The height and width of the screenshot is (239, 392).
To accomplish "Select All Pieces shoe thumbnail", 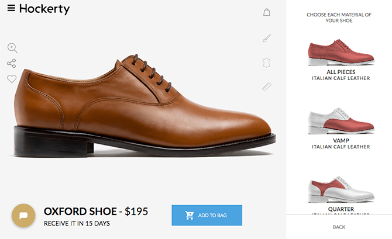I will coord(341,53).
